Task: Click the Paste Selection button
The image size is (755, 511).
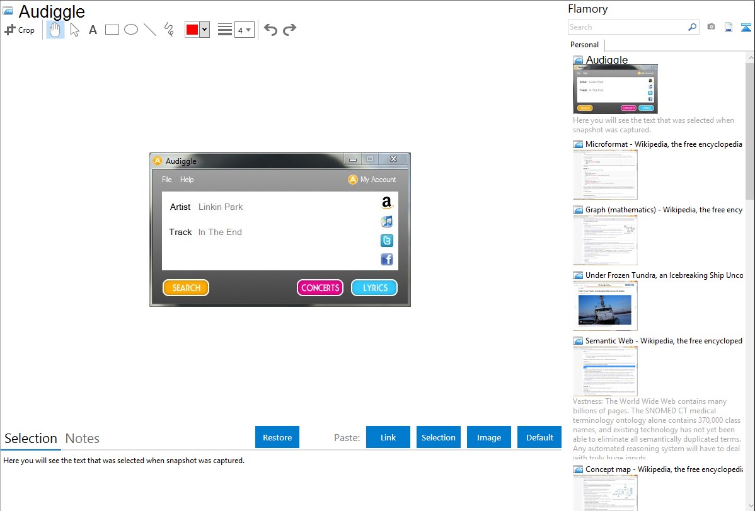Action: (x=439, y=437)
